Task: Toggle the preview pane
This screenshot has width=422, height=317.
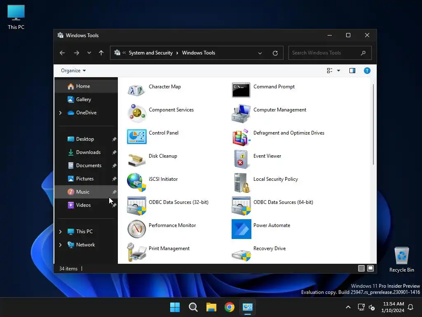Action: 352,71
